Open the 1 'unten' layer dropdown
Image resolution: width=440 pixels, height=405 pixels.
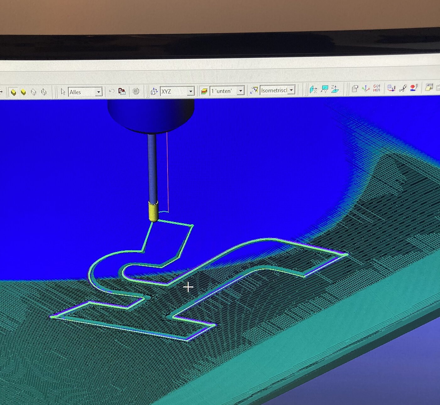[227, 91]
